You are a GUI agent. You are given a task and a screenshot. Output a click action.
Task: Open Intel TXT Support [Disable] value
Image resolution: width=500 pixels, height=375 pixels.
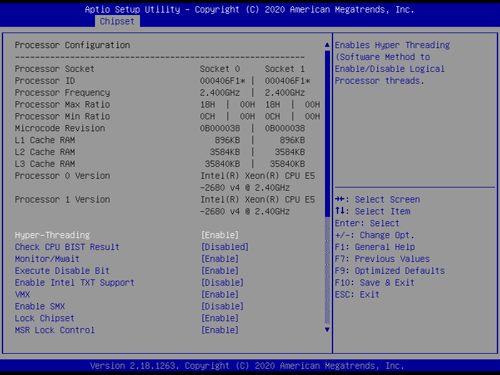coord(222,282)
